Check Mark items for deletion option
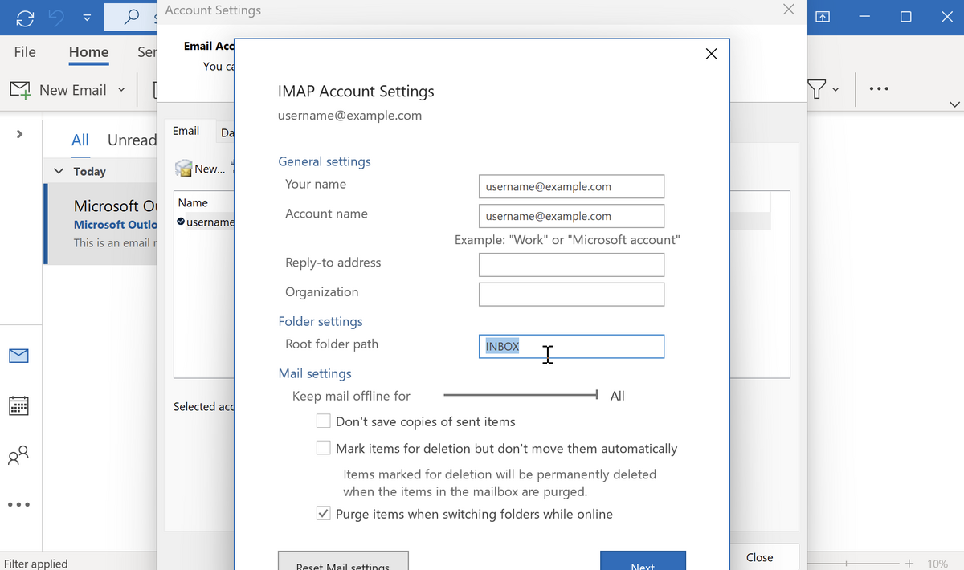Screen dimensions: 964x570 324,448
